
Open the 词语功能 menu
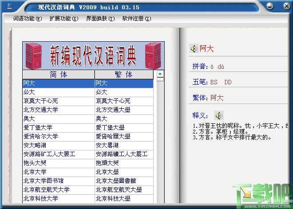point(27,19)
